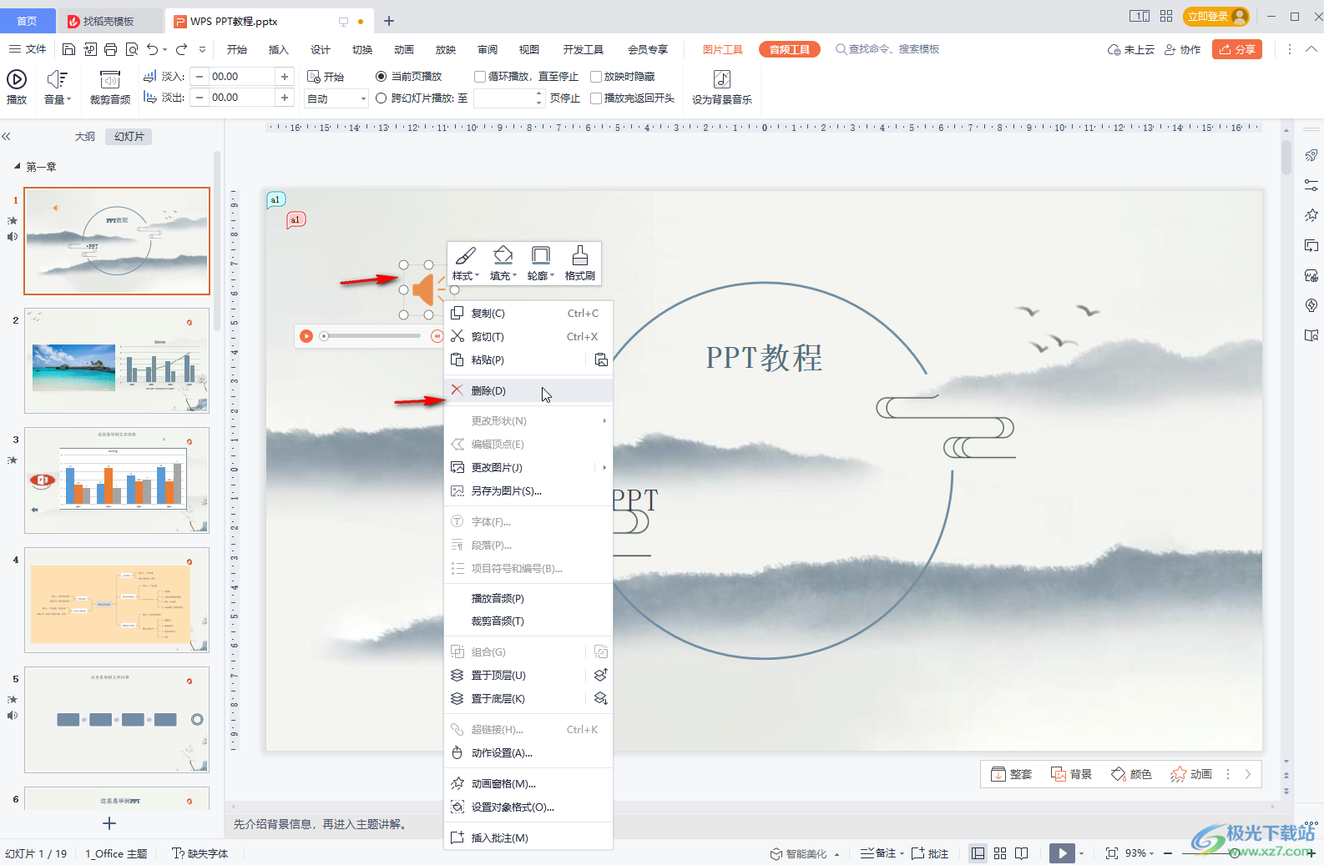The width and height of the screenshot is (1324, 865).
Task: Click the 分享 share button
Action: (x=1237, y=49)
